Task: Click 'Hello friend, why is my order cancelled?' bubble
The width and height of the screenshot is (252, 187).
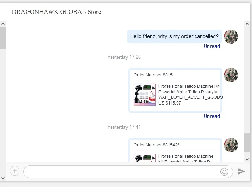Action: 174,36
